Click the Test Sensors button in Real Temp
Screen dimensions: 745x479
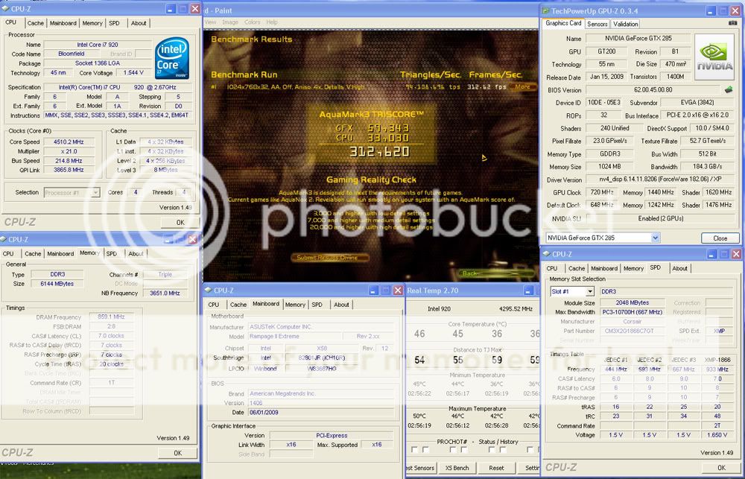point(420,468)
